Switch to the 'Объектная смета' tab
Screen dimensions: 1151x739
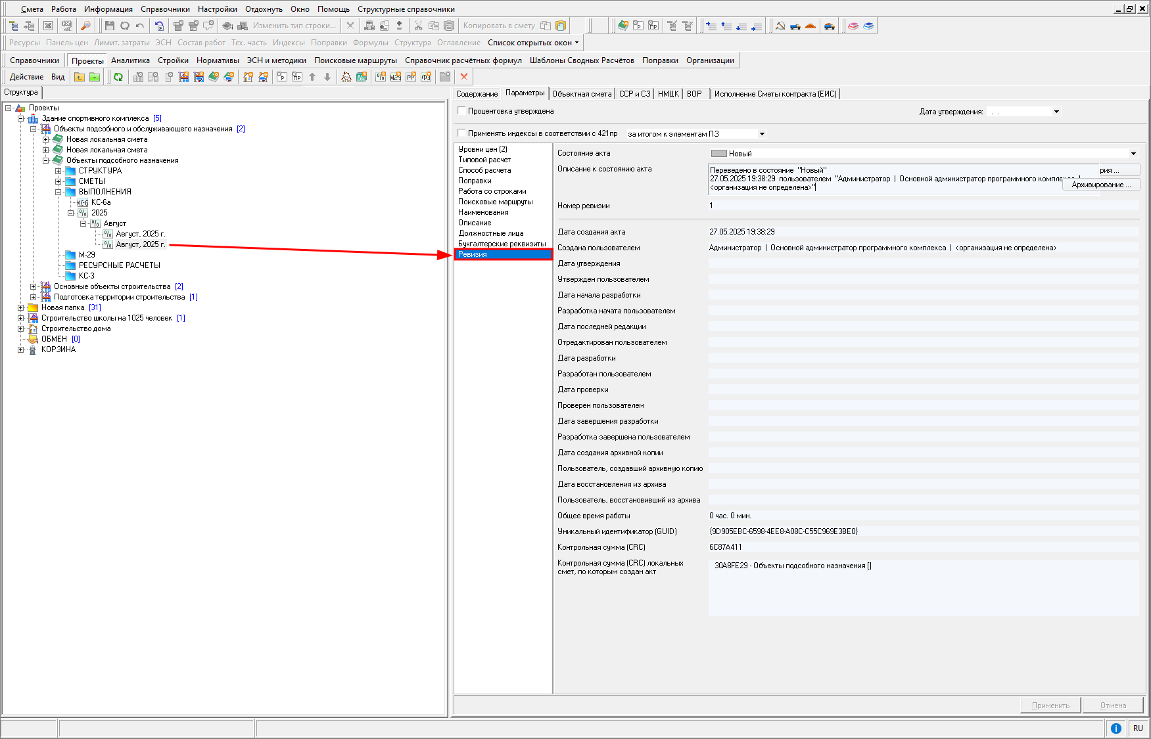click(x=582, y=94)
